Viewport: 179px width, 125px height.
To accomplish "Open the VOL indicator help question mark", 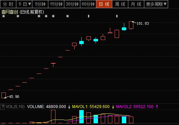I will (3, 107).
